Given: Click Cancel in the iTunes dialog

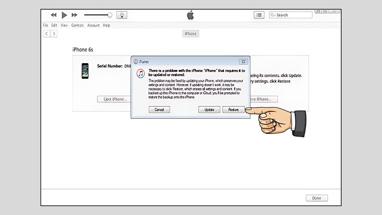Looking at the screenshot, I should [159, 110].
